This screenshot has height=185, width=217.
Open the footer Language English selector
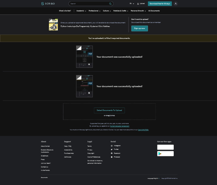(153, 178)
